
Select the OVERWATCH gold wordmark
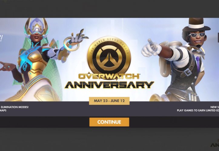click(109, 76)
